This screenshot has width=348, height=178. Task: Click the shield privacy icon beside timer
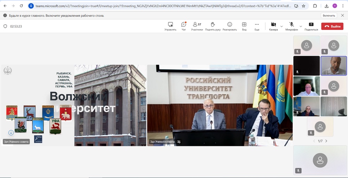(x=5, y=26)
